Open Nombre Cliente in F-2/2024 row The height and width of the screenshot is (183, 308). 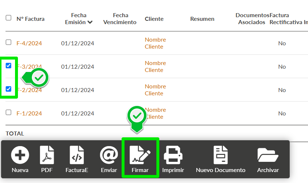pyautogui.click(x=155, y=90)
